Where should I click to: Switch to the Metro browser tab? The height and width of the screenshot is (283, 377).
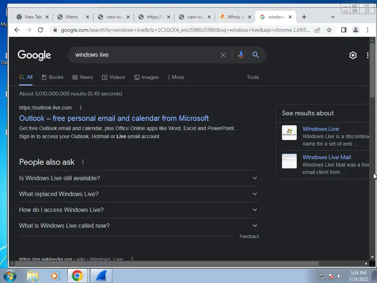pyautogui.click(x=73, y=17)
